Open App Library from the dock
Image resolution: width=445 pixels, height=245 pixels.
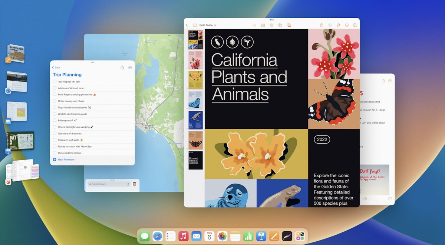(x=300, y=236)
